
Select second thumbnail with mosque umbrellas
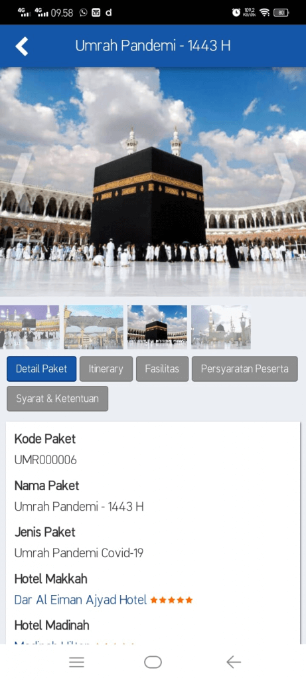click(x=94, y=327)
